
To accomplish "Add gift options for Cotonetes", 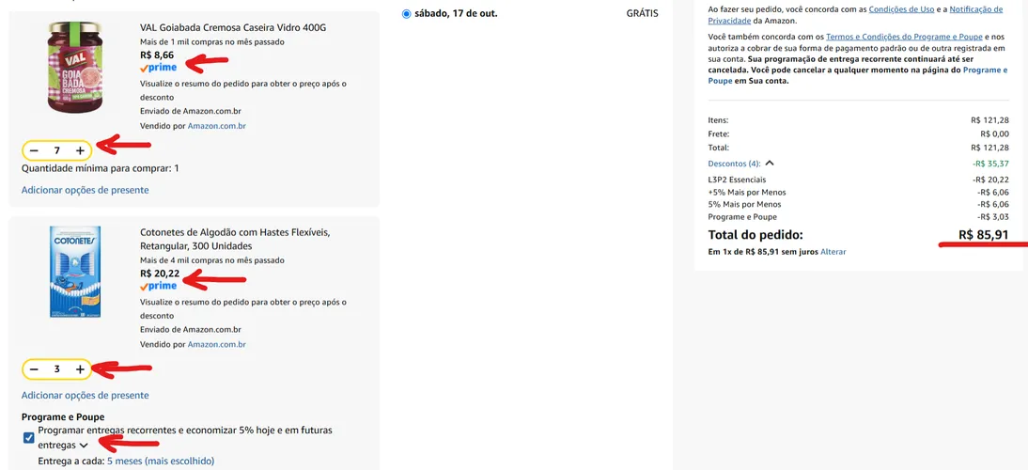I will click(x=86, y=396).
